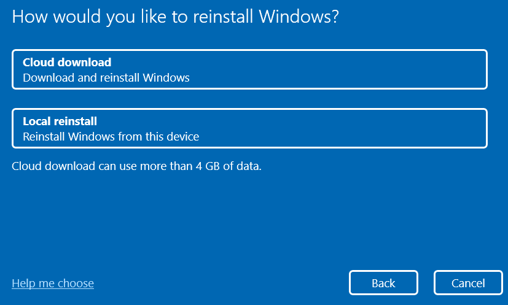Click the bold Local reinstall title

click(x=60, y=122)
